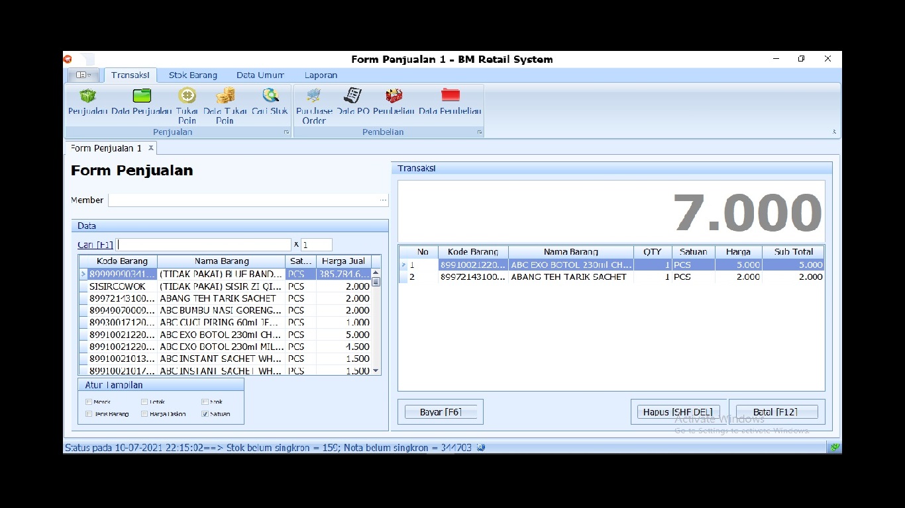Enable the Merek column checkbox
The image size is (905, 508).
coord(89,402)
